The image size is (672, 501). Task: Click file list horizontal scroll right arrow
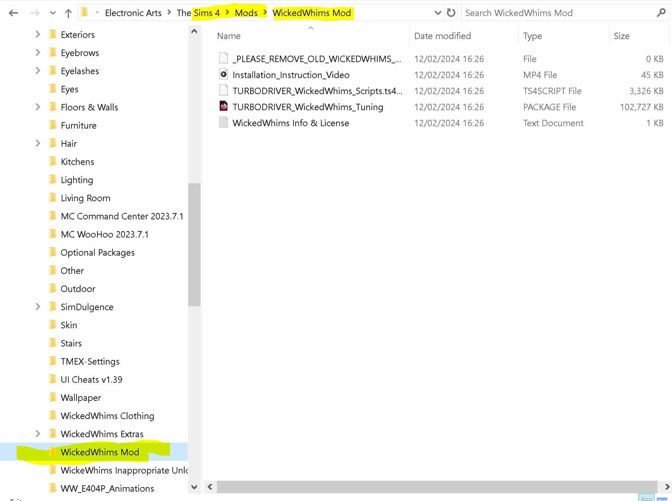click(667, 487)
